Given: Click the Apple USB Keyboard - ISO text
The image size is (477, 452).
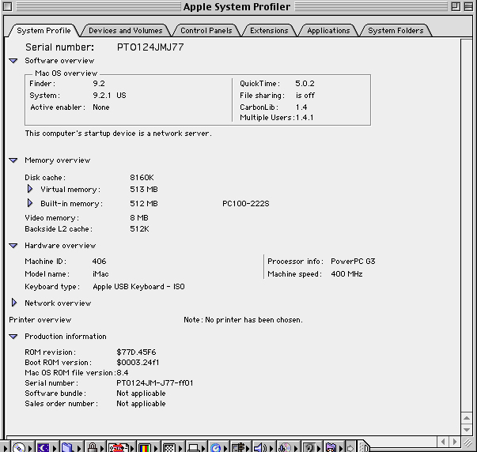Looking at the screenshot, I should pos(138,287).
